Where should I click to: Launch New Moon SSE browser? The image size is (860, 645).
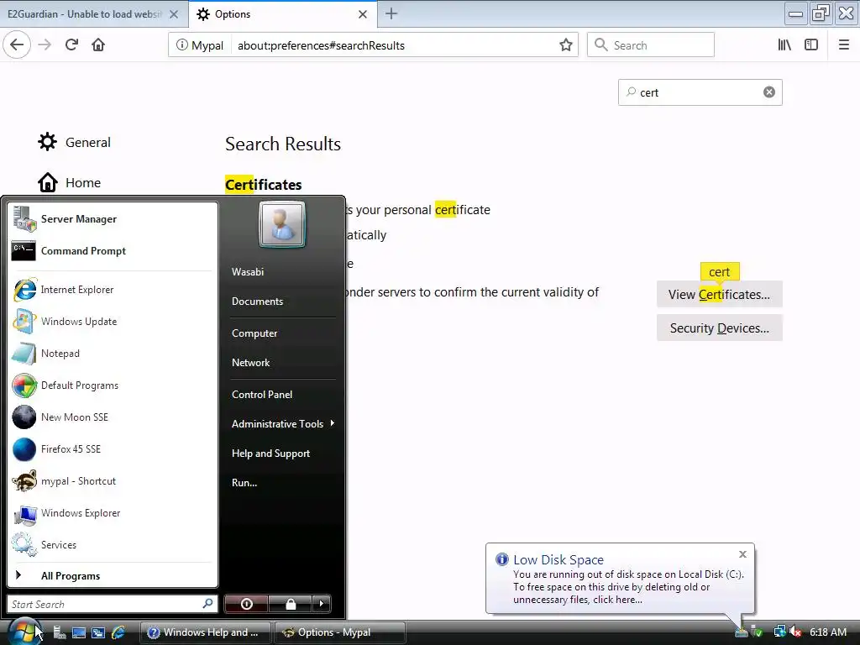(x=113, y=417)
